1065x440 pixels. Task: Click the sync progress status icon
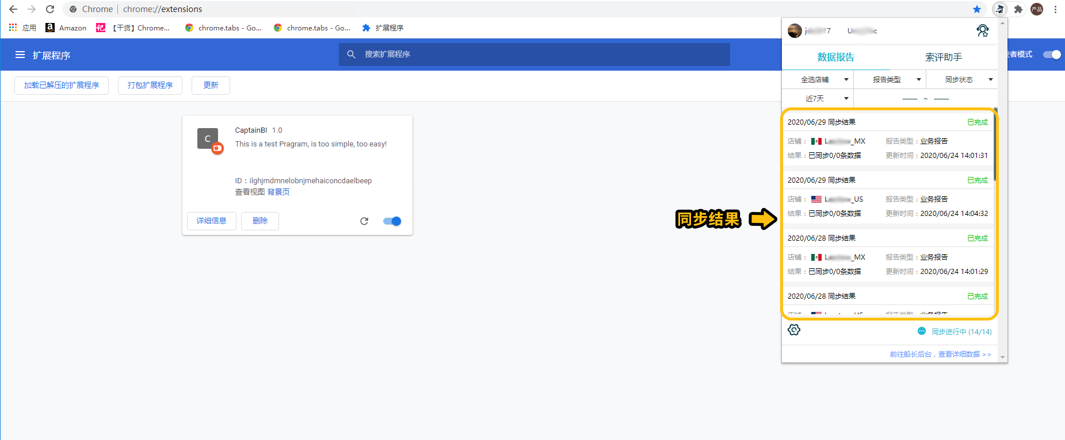point(922,331)
